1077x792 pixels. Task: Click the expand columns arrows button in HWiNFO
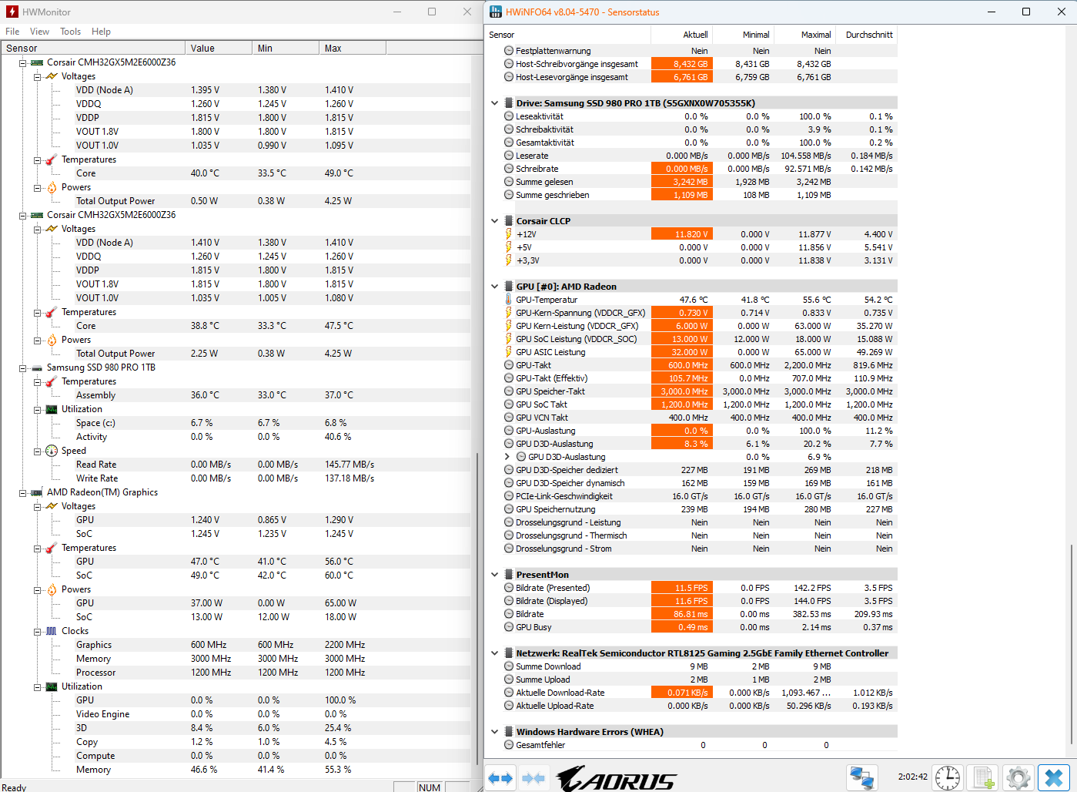[x=501, y=778]
